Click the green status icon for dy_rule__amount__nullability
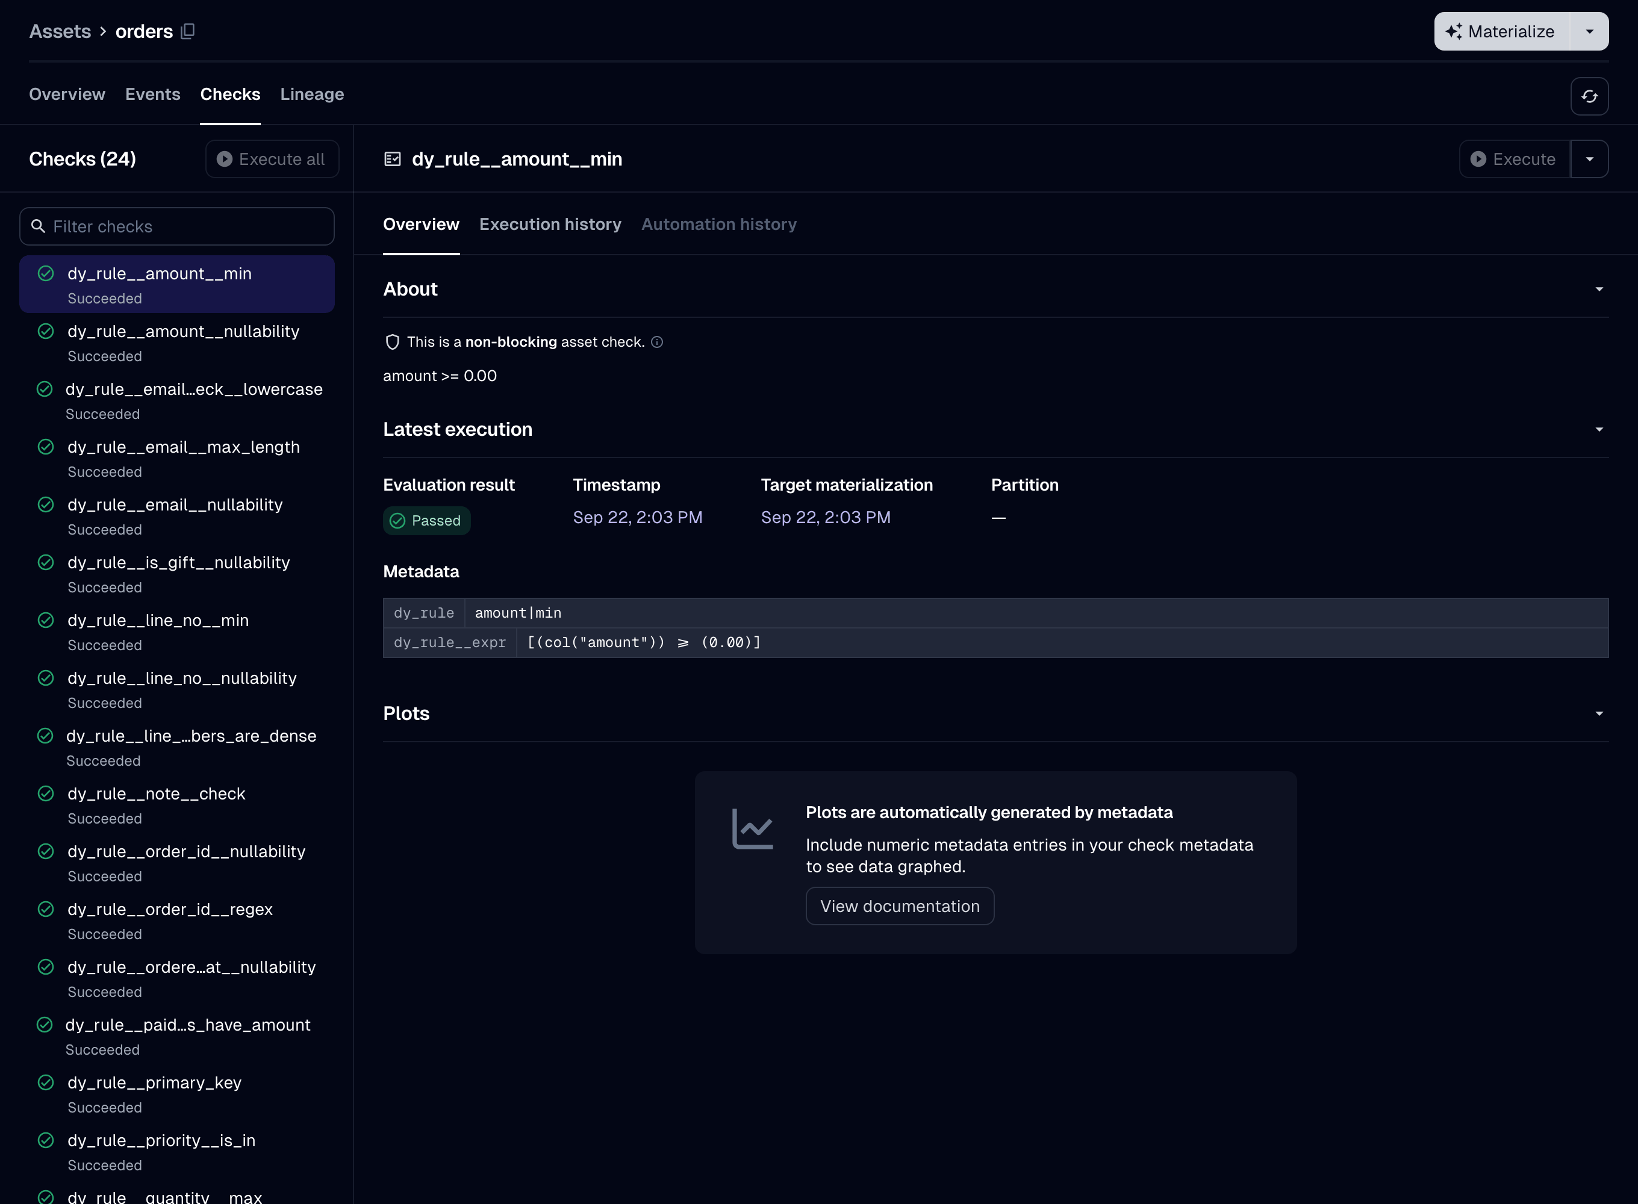 tap(46, 332)
